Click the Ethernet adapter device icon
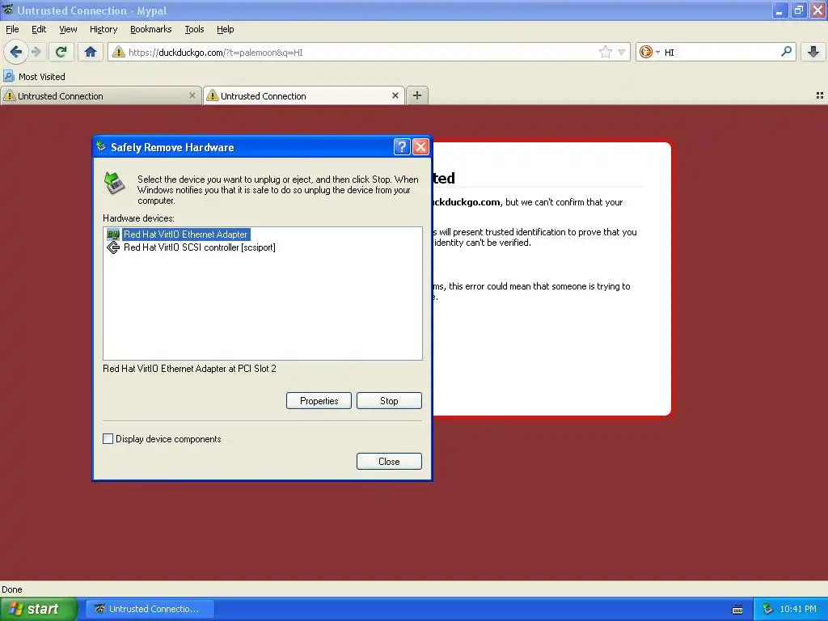This screenshot has height=621, width=828. tap(113, 234)
